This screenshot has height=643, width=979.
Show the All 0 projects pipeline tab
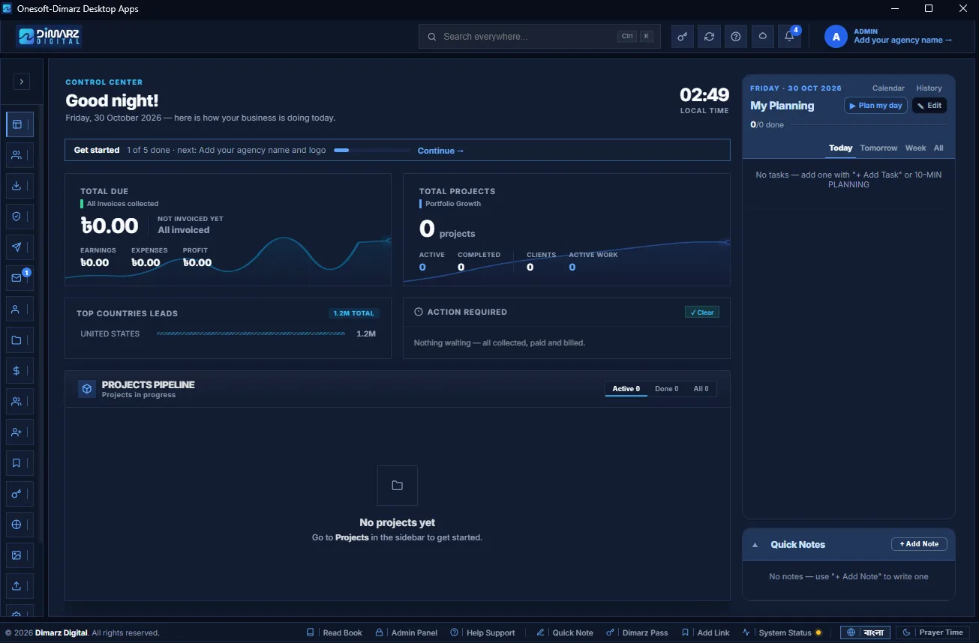tap(701, 389)
